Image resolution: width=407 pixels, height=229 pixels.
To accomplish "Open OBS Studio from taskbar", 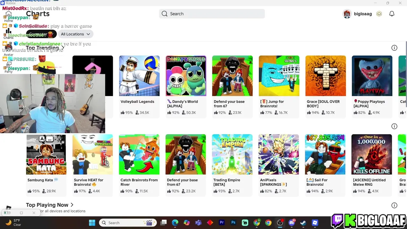I will pos(280,223).
